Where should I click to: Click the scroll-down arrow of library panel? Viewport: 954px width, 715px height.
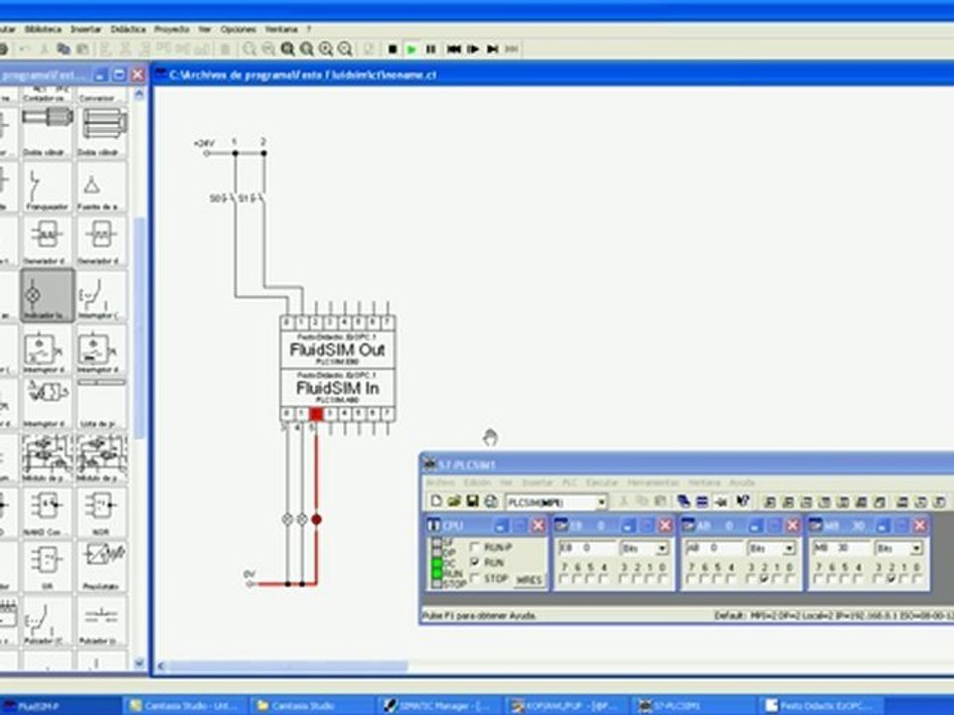point(139,663)
